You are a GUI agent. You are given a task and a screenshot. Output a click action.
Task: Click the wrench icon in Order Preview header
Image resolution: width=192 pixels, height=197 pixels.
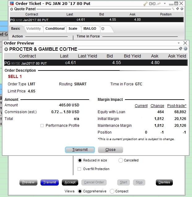tap(181, 49)
